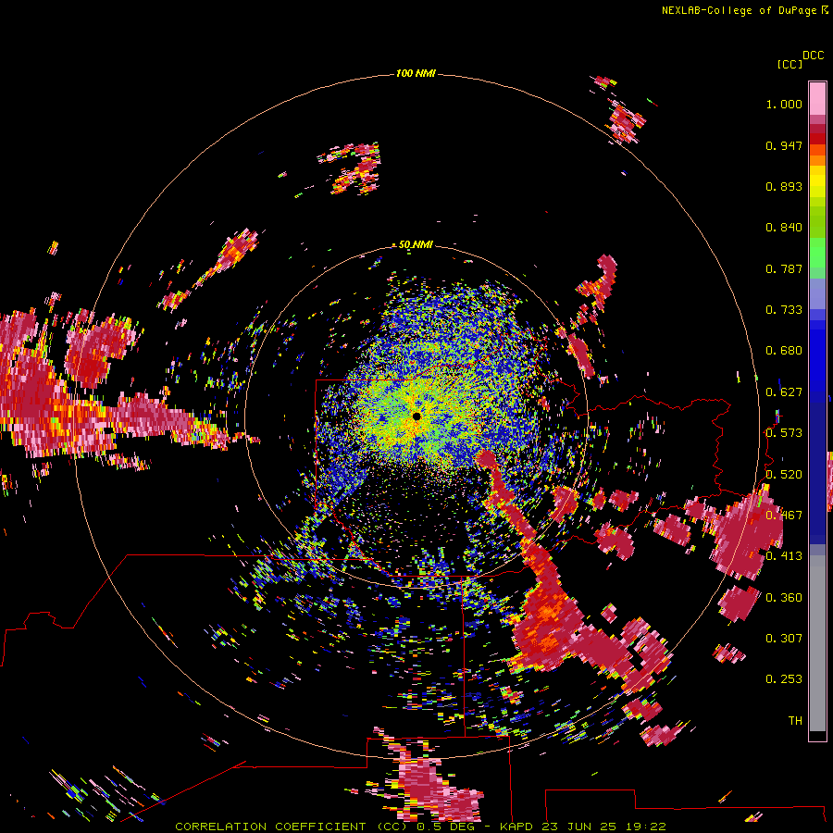Viewport: 833px width, 833px height.
Task: Click the 0.467 scale value
Action: coord(784,516)
